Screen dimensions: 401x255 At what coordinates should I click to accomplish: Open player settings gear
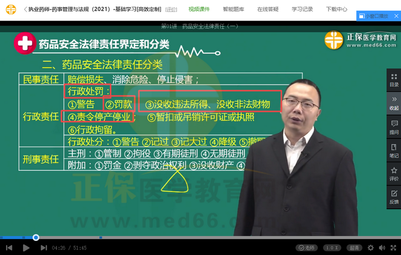[x=370, y=248]
